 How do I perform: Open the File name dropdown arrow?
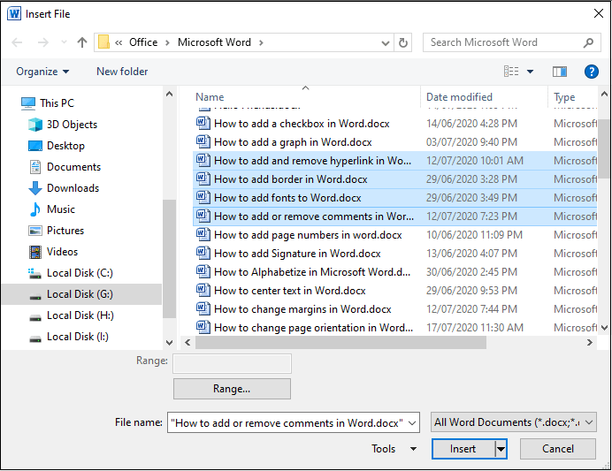(412, 423)
